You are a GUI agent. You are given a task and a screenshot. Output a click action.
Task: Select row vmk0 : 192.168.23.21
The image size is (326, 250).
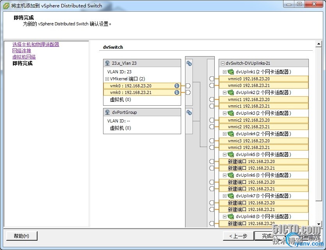tap(142, 92)
